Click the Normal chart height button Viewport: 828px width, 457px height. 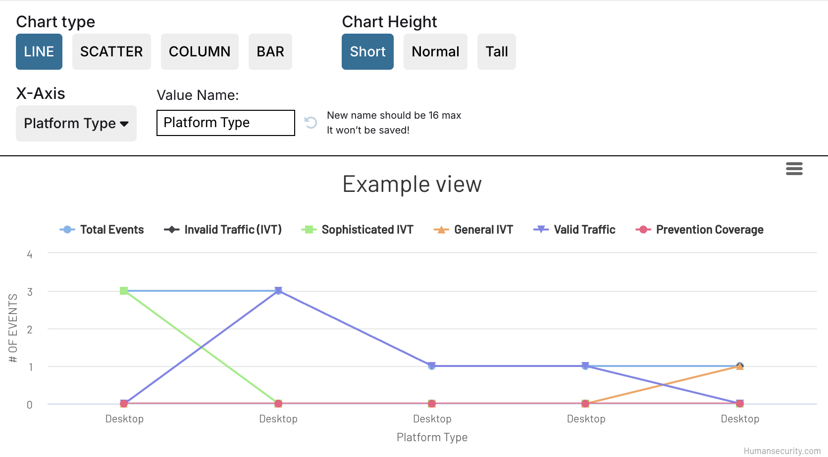point(435,51)
